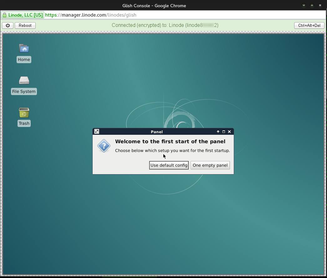This screenshot has width=327, height=278.
Task: Send Ctrl+Alt+Del to the Linode
Action: pos(309,25)
